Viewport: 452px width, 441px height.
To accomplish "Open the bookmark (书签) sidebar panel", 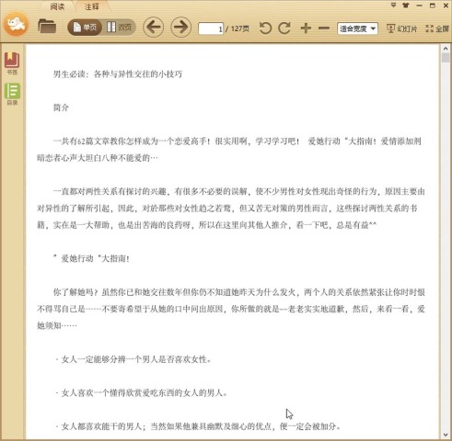I will click(12, 63).
